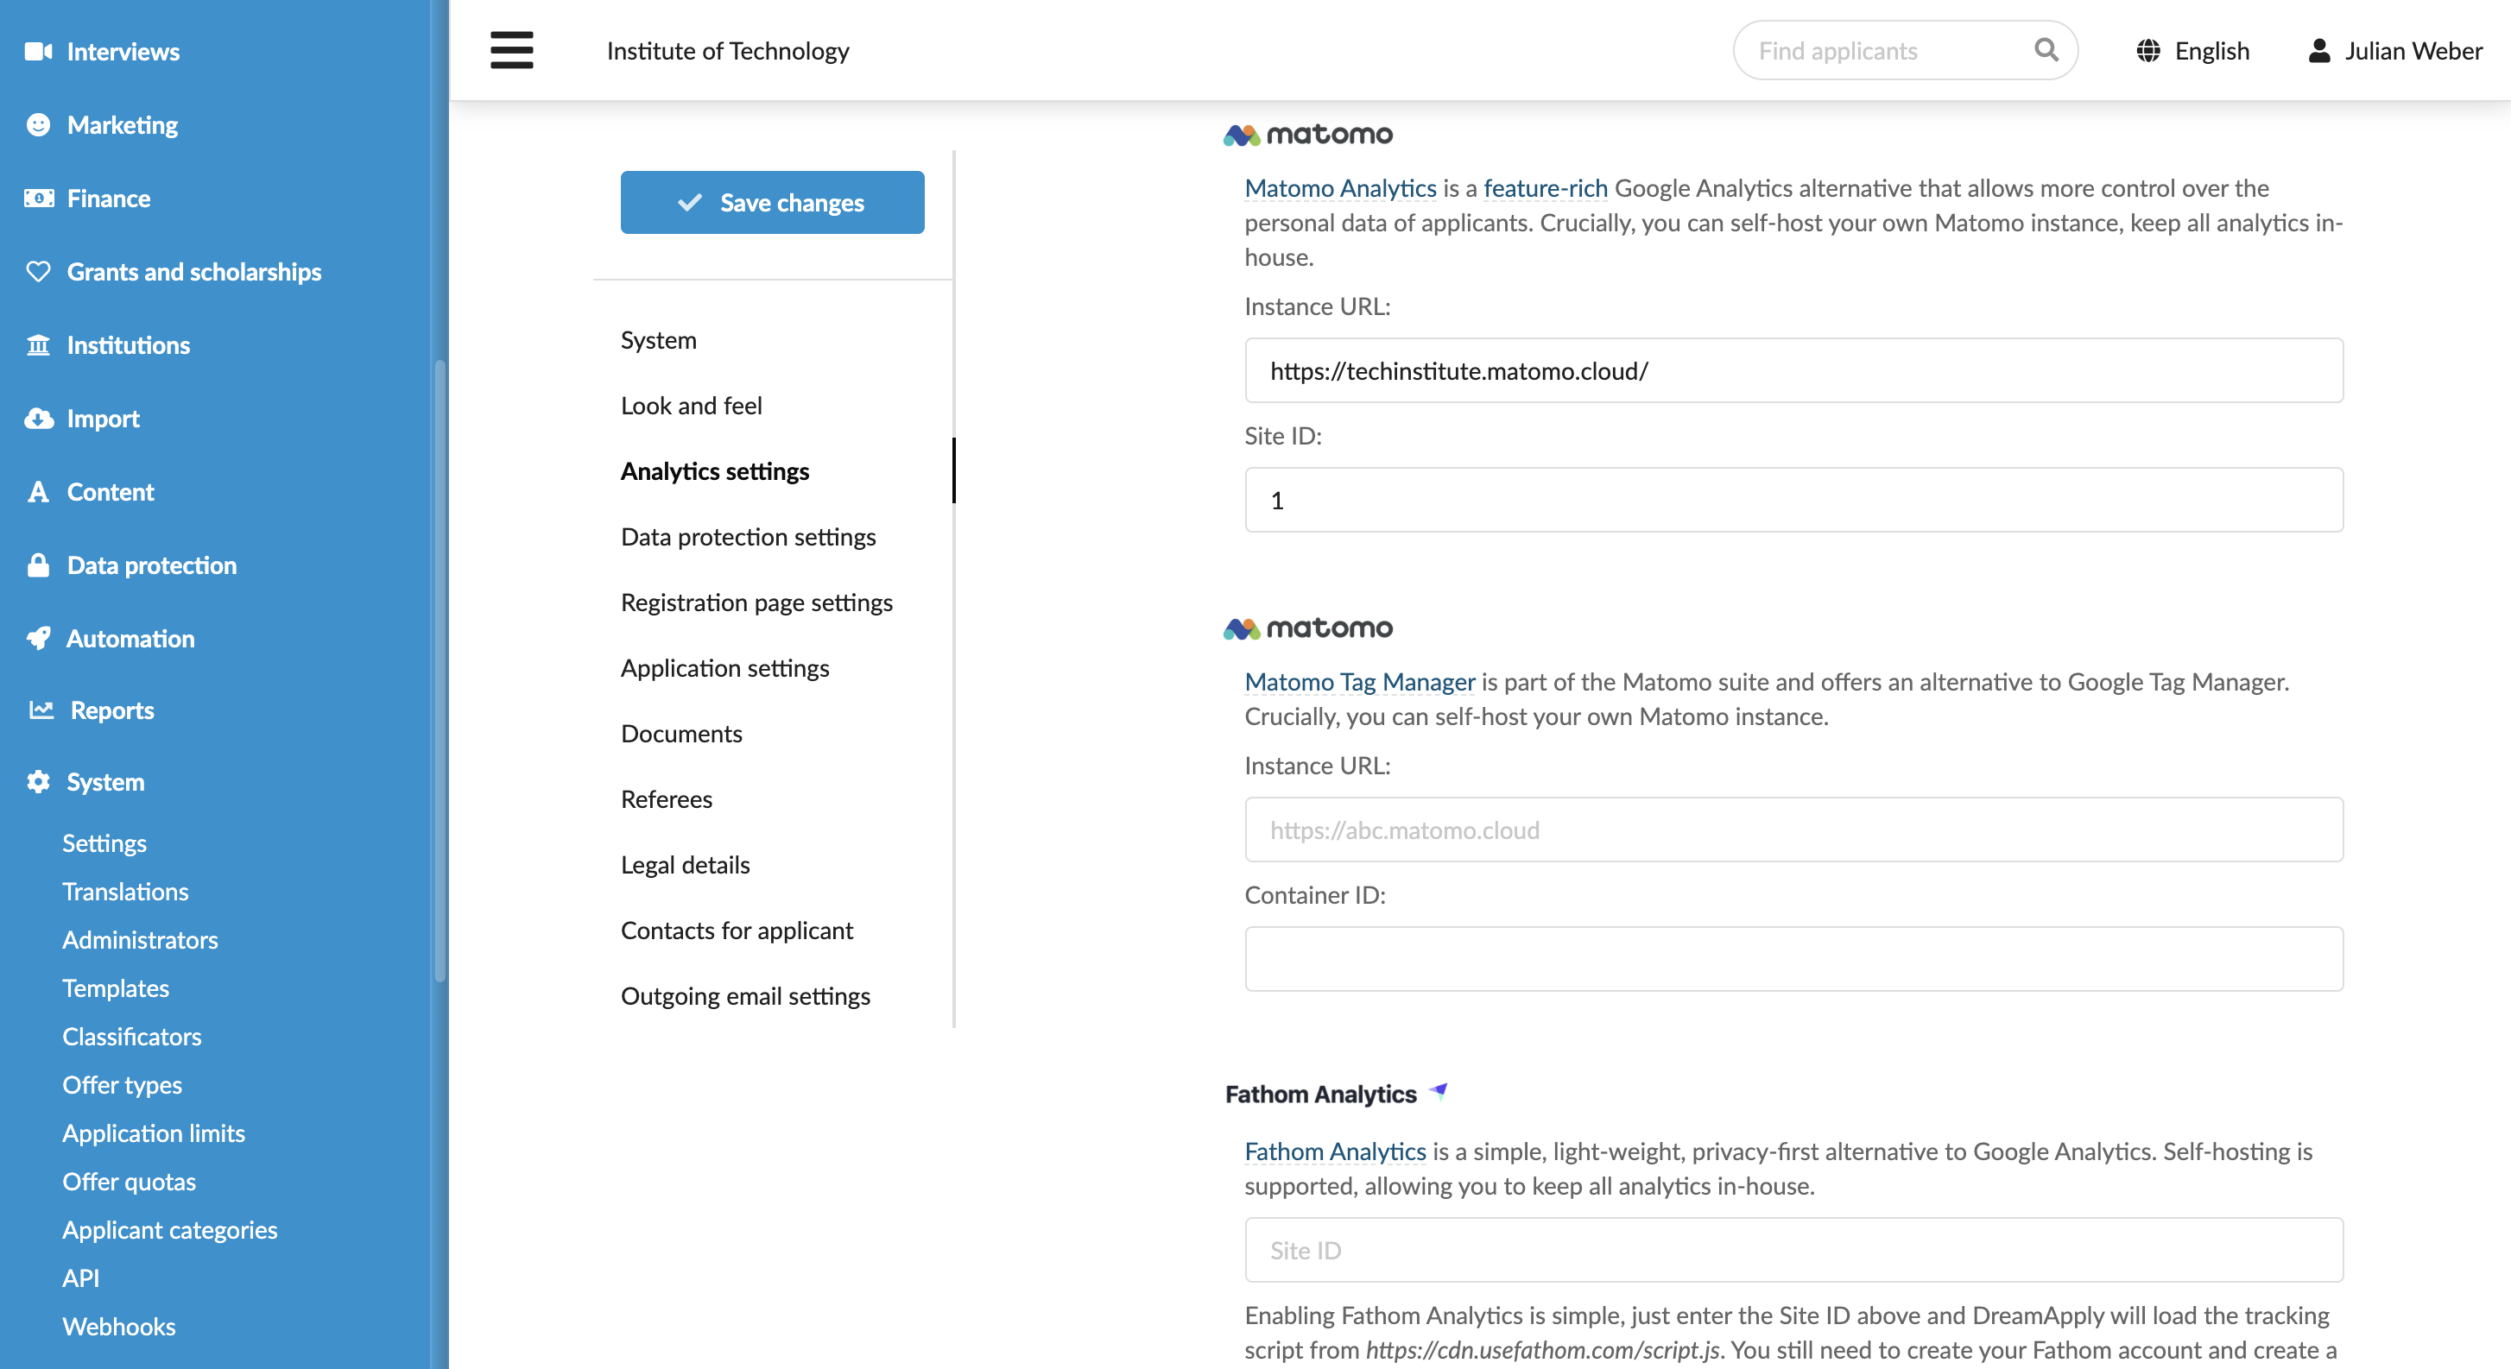Open the Import sidebar section

[x=104, y=419]
